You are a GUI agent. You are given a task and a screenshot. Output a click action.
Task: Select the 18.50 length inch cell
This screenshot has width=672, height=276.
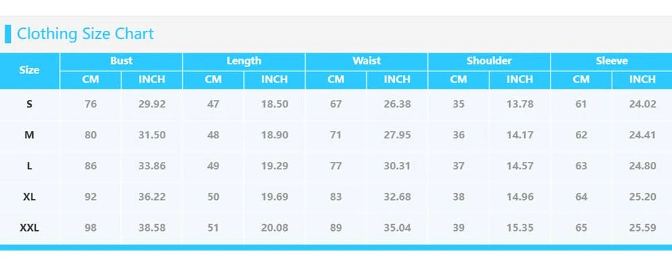(274, 104)
